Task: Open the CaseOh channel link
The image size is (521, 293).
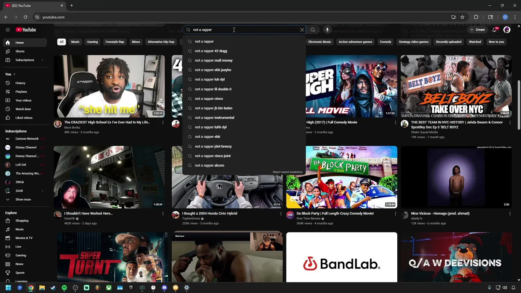Action: click(x=70, y=219)
